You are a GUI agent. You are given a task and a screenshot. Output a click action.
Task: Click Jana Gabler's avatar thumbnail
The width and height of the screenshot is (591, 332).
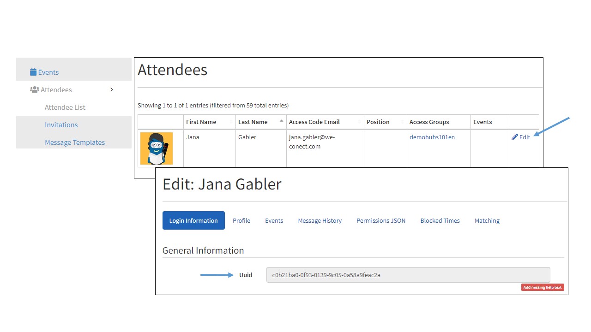(x=157, y=148)
